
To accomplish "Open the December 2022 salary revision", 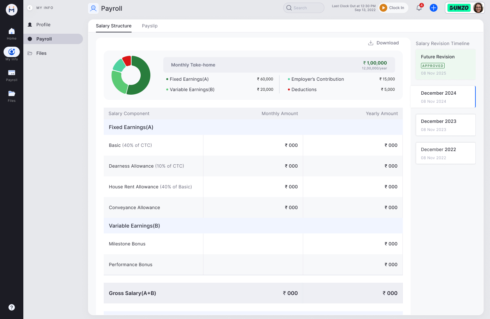I will coord(446,153).
